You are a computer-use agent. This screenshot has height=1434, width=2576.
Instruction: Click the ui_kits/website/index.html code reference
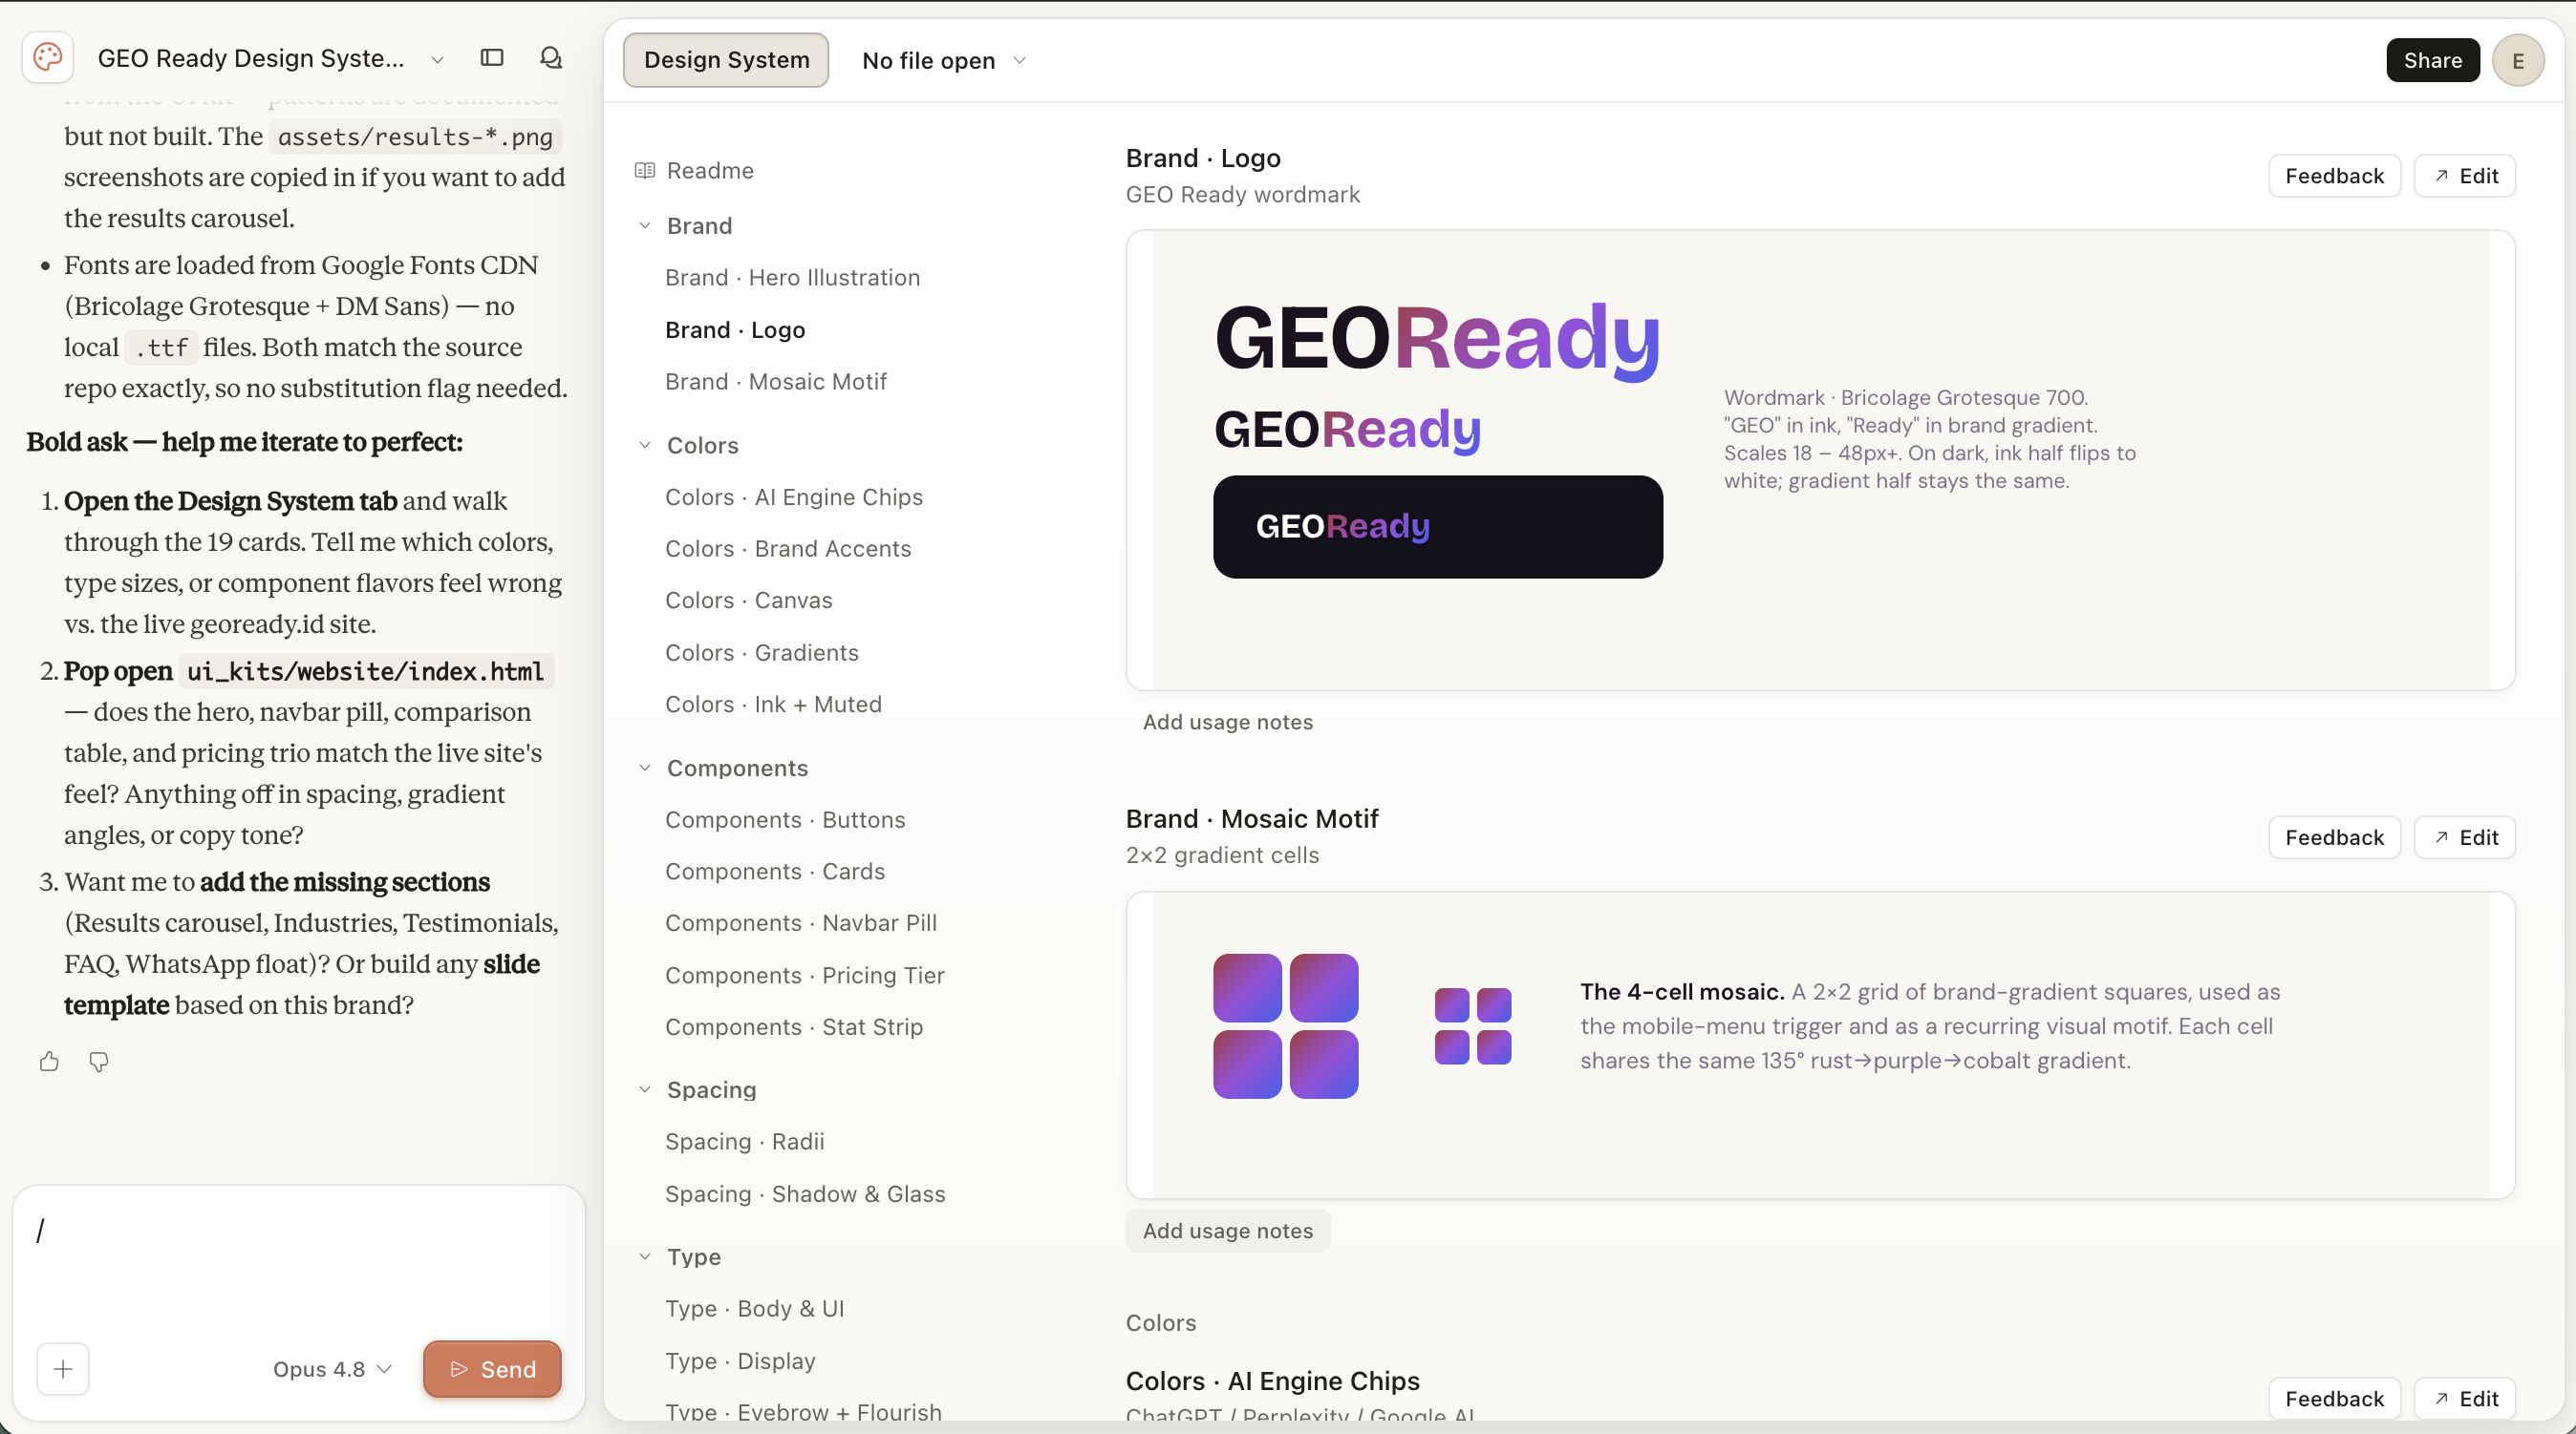coord(366,671)
